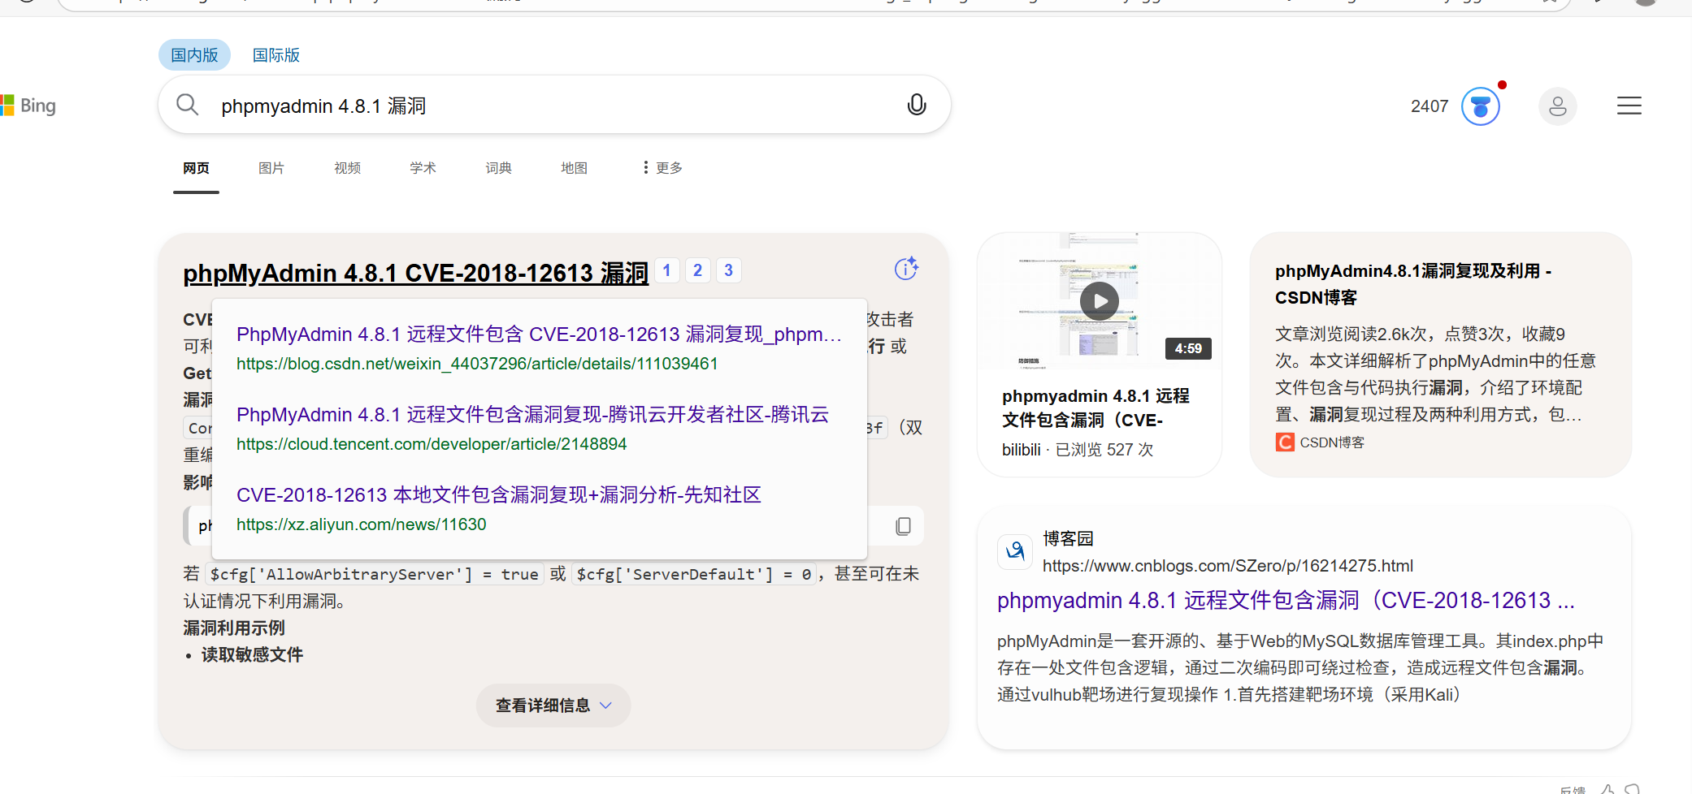Open the CSDN 远程文件包含 漏洞复现 link
Screen dimensions: 1692x794
pyautogui.click(x=539, y=334)
